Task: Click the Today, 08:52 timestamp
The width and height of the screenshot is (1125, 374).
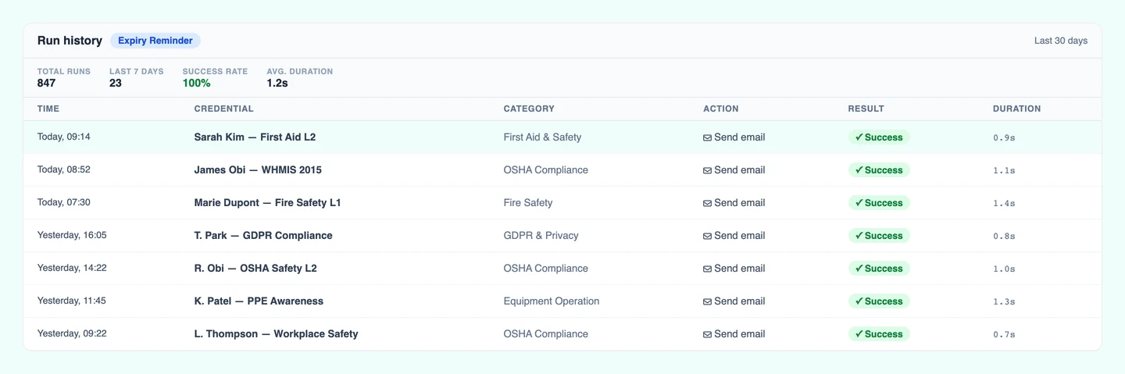Action: point(64,169)
